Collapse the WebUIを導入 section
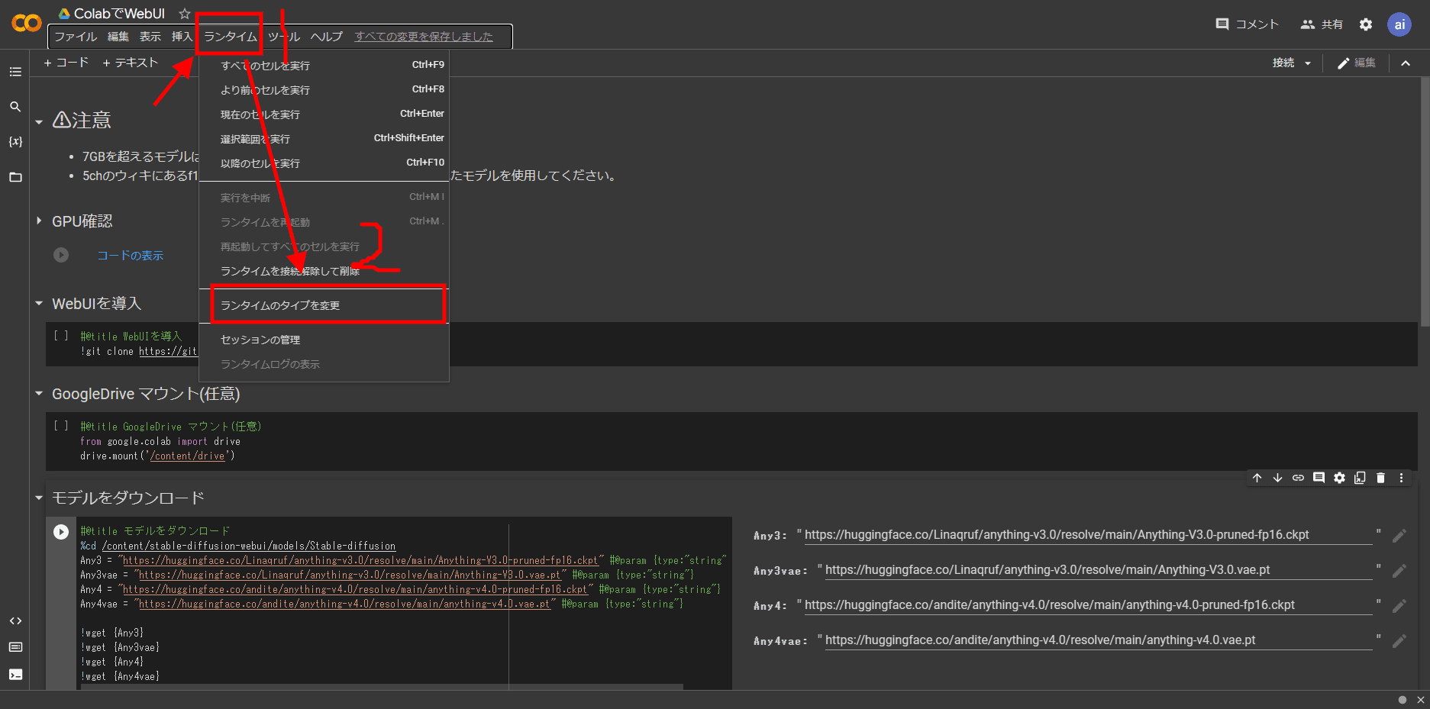Image resolution: width=1430 pixels, height=709 pixels. click(39, 304)
